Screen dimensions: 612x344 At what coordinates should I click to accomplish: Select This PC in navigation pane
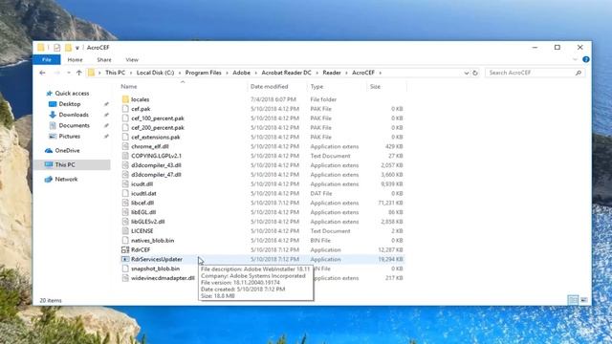72,165
